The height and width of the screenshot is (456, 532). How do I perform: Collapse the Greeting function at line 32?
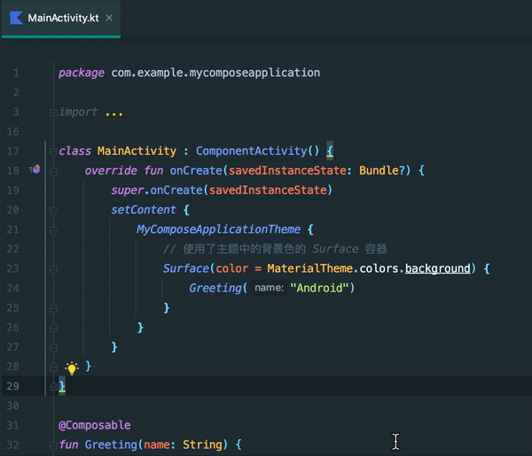click(x=53, y=445)
